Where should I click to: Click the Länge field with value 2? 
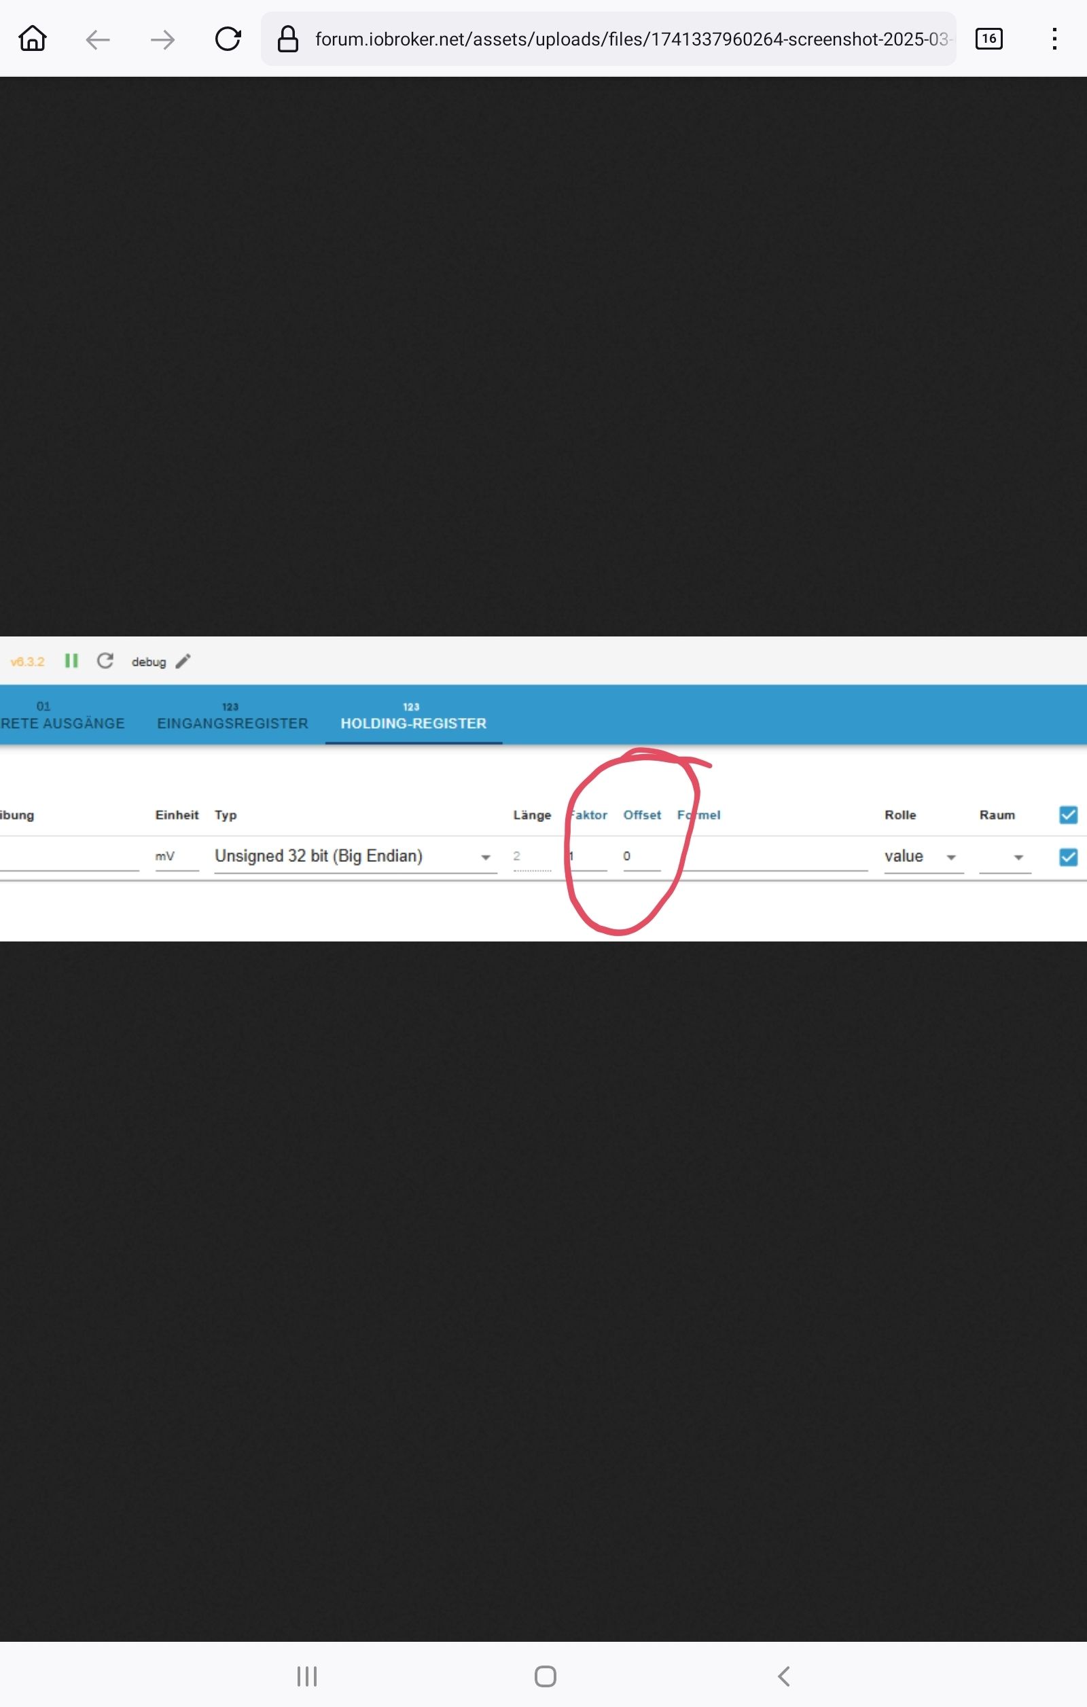point(532,857)
